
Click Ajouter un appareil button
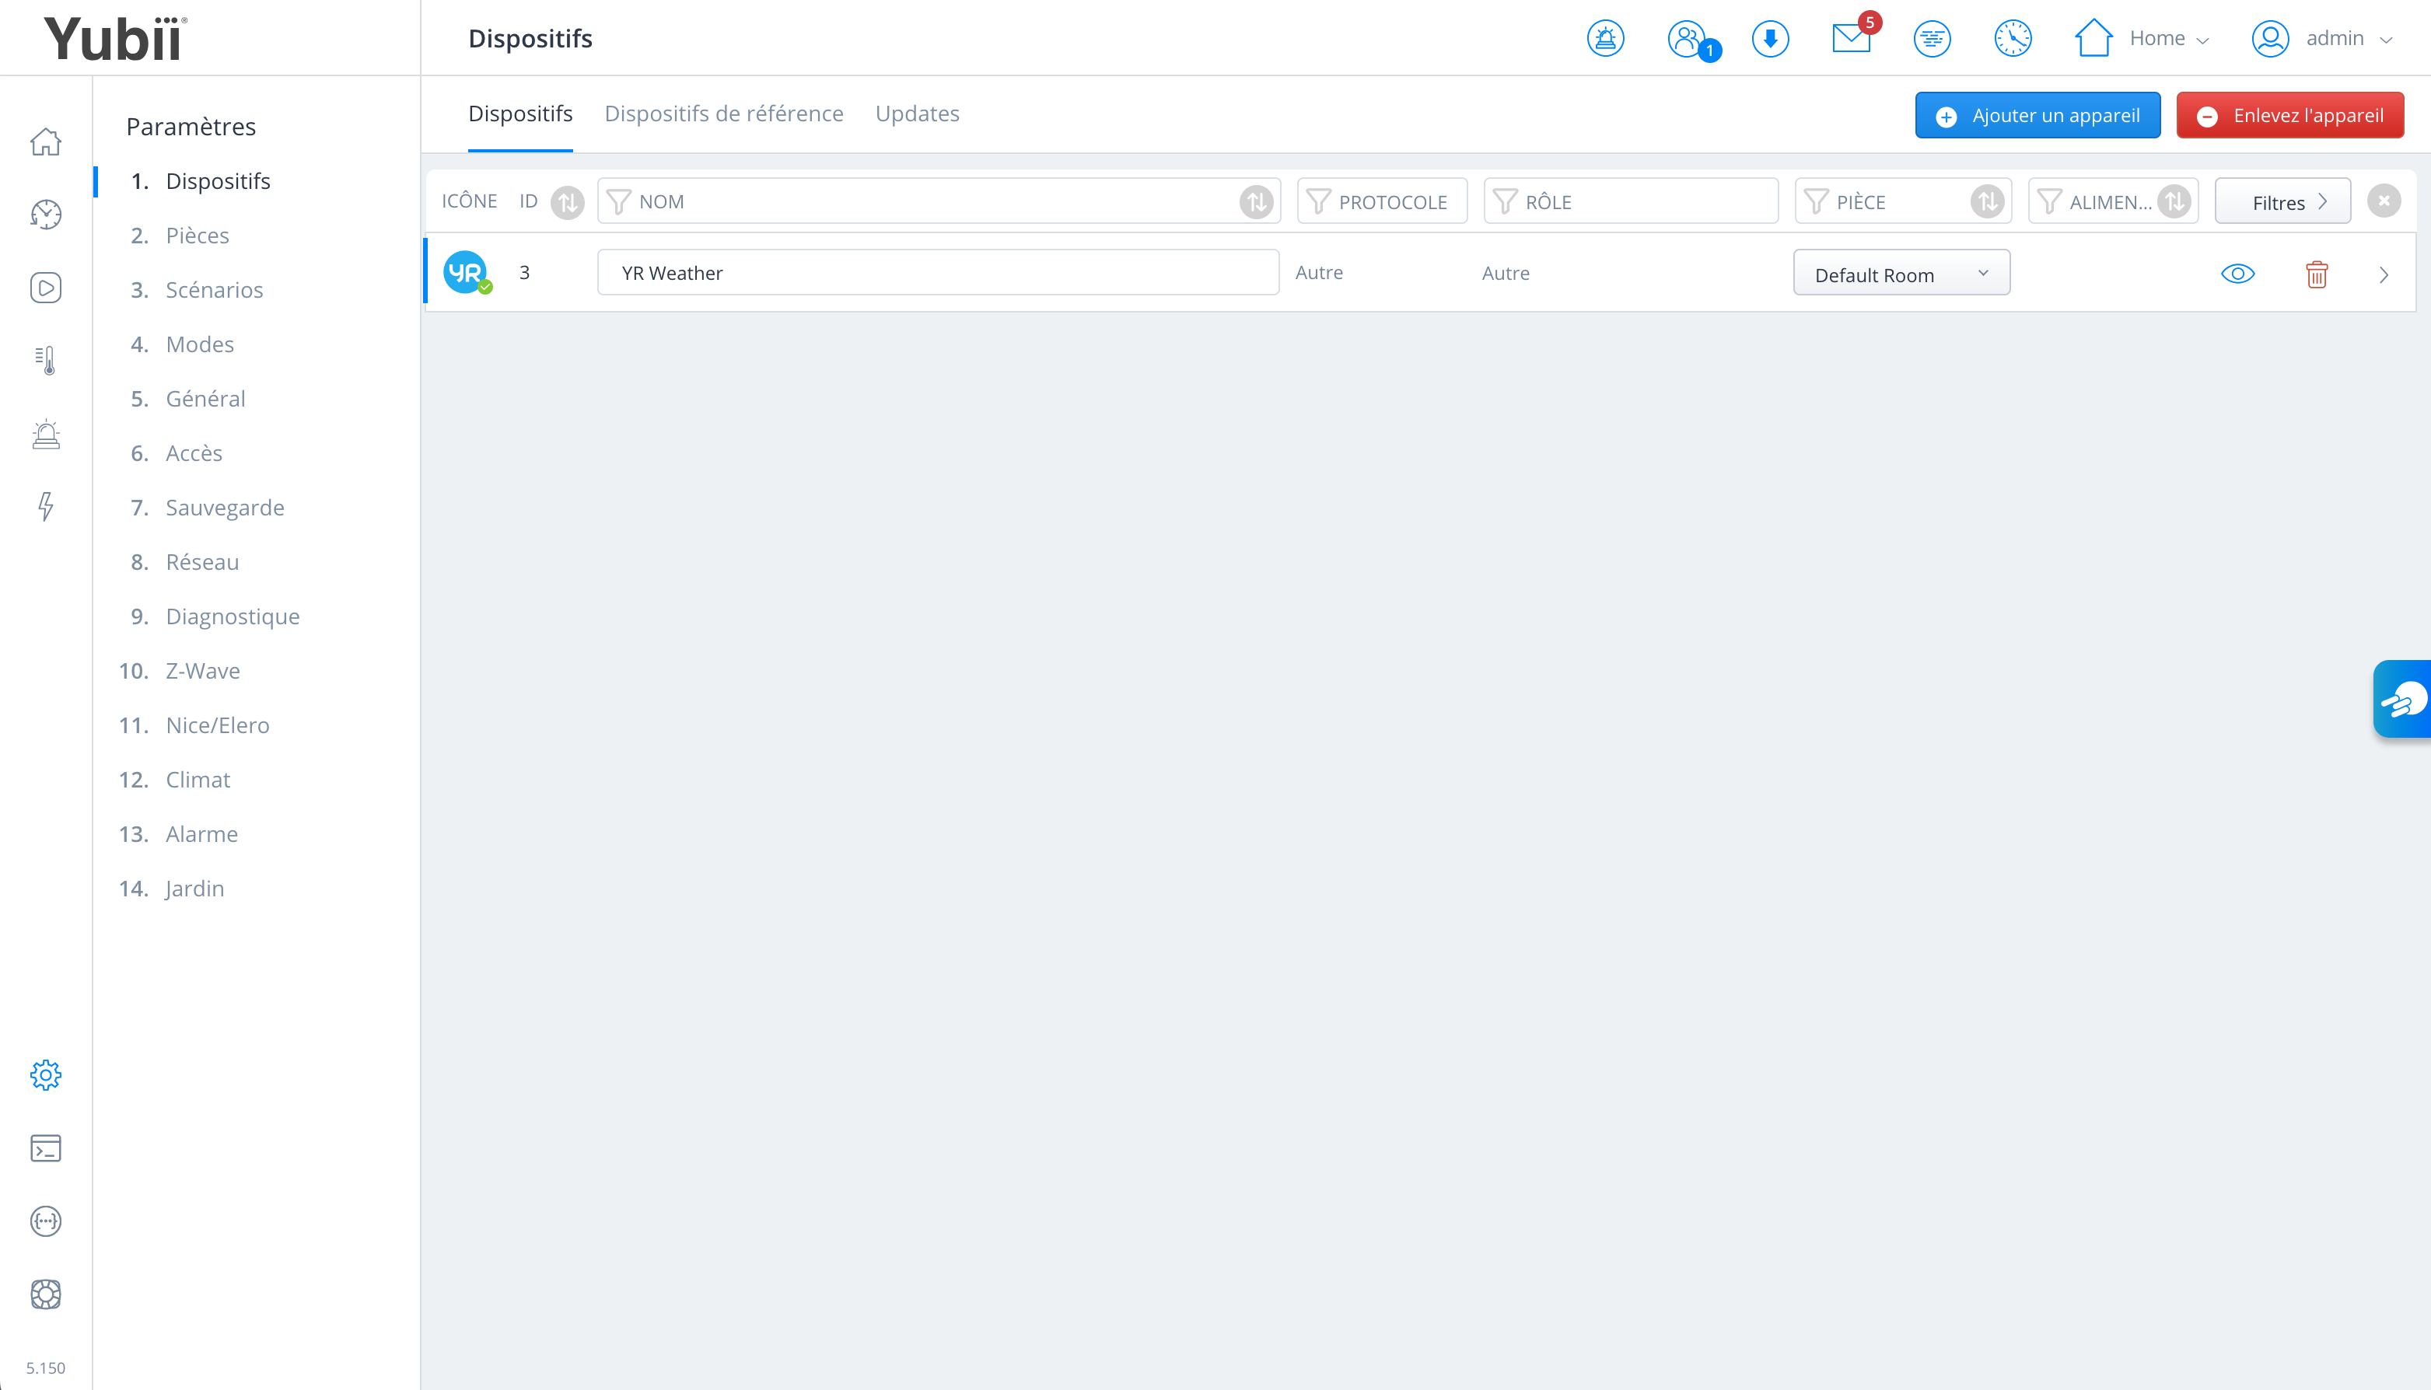coord(2037,116)
